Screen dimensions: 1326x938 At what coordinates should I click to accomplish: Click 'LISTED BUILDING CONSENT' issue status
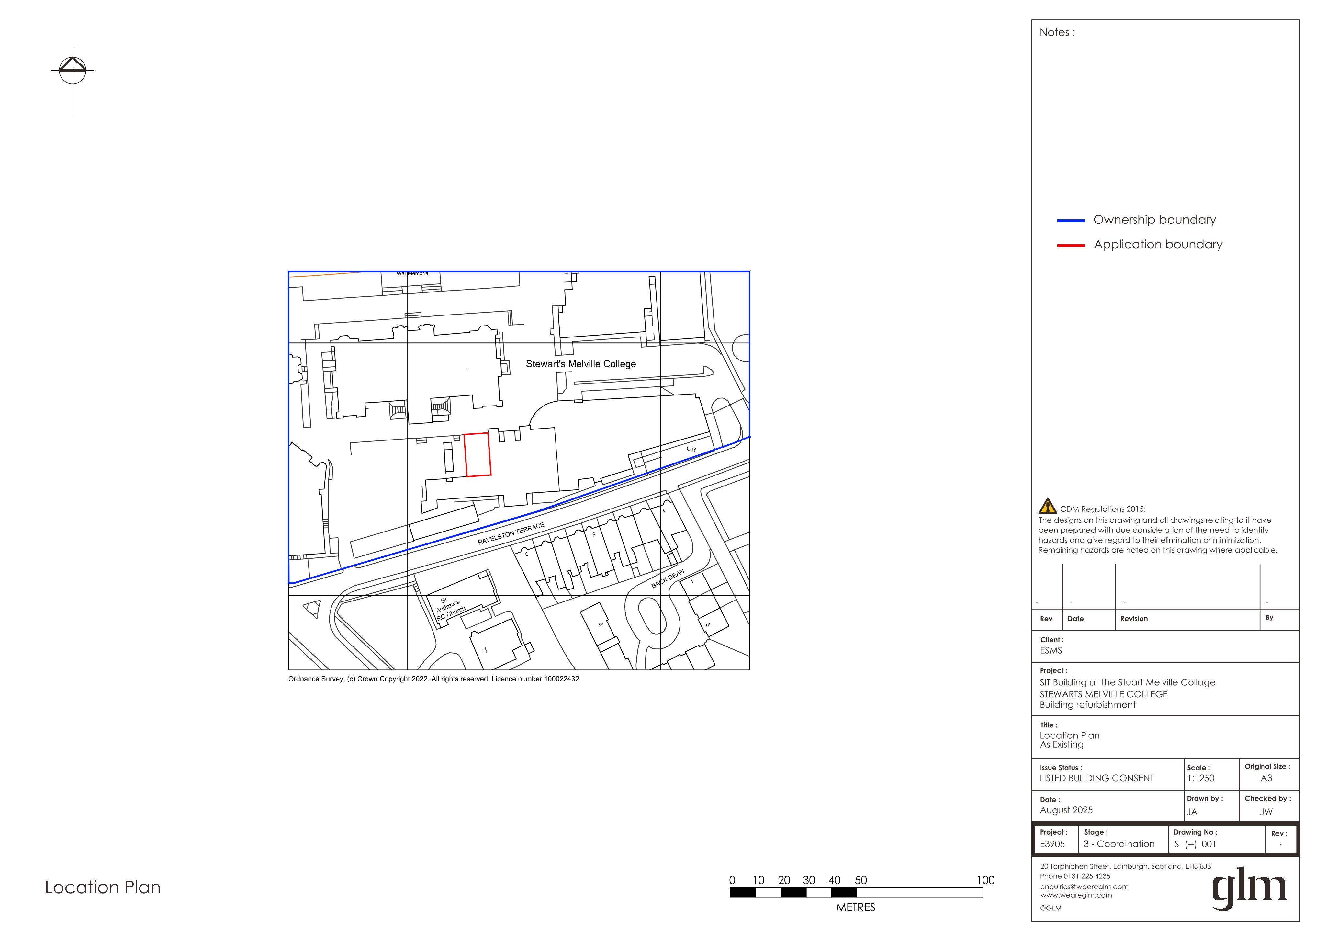point(1096,779)
